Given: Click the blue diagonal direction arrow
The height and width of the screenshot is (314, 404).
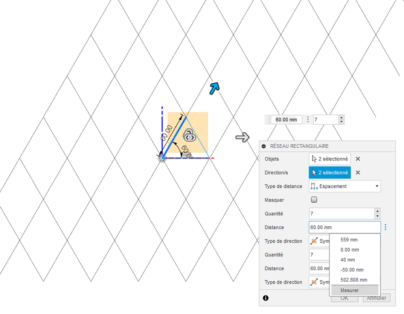Looking at the screenshot, I should click(214, 88).
